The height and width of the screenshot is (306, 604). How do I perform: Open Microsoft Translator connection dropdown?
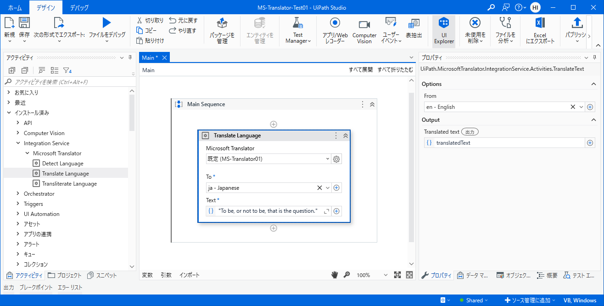(327, 159)
